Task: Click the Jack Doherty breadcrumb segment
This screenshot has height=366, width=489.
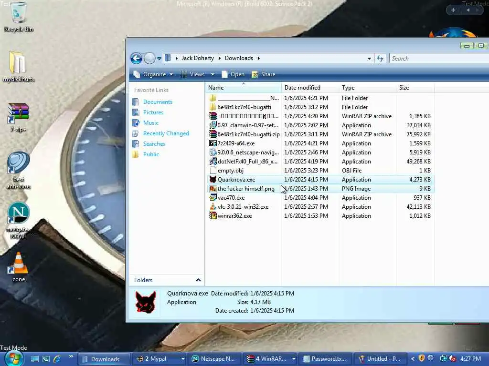Action: click(x=198, y=58)
